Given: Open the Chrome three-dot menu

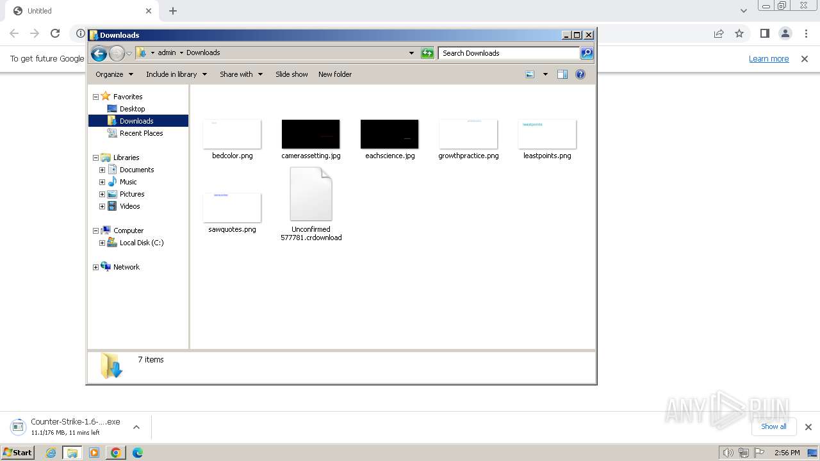Looking at the screenshot, I should [805, 33].
